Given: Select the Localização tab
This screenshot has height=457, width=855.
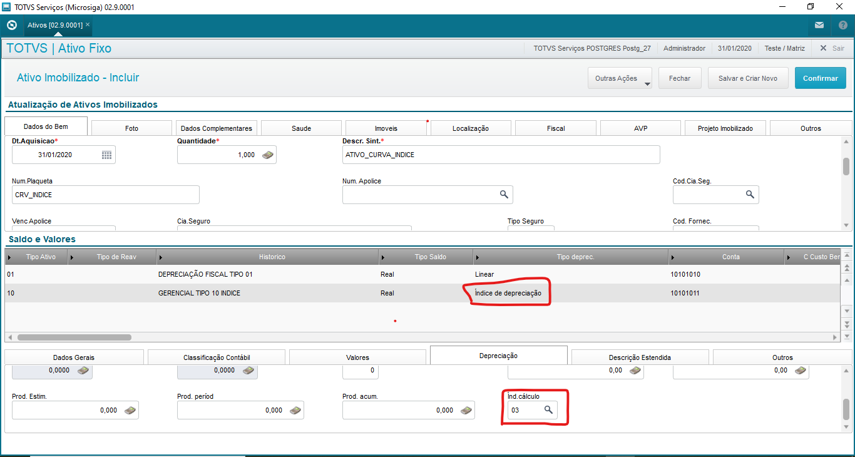Looking at the screenshot, I should pos(471,128).
